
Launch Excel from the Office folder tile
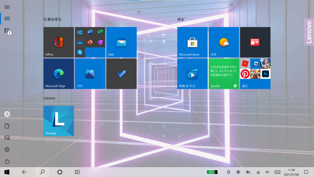[x=100, y=32]
